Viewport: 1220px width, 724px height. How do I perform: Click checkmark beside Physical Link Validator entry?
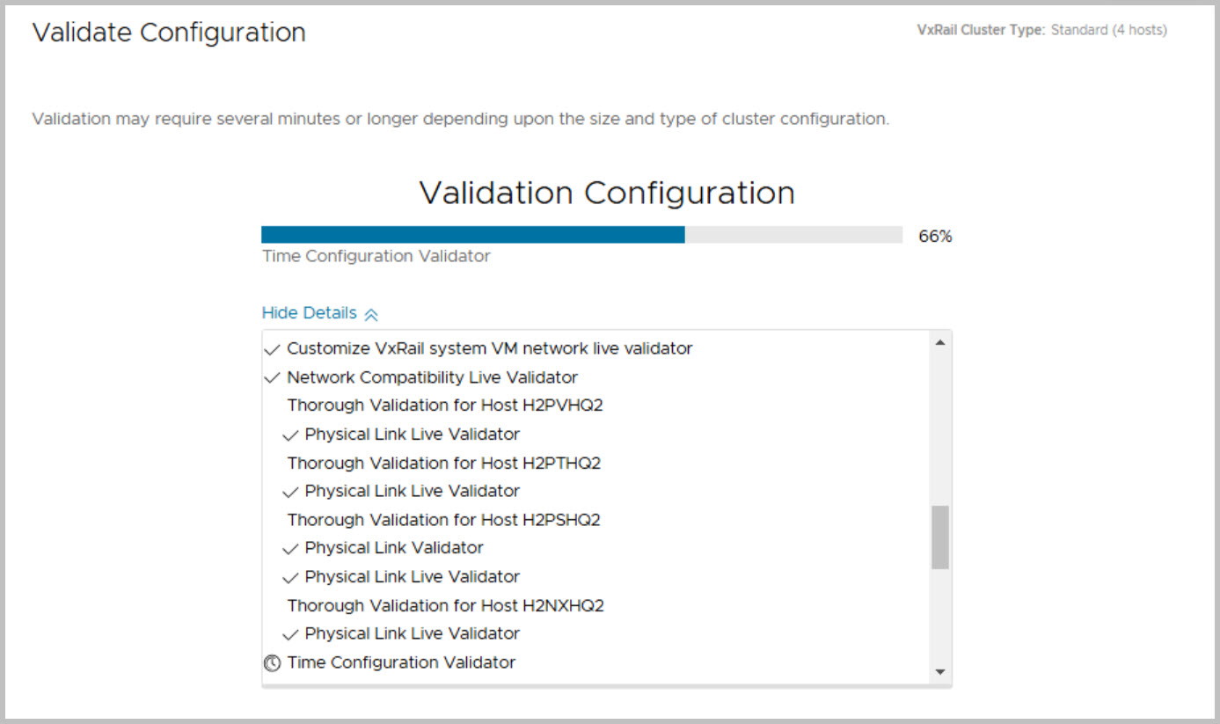290,548
